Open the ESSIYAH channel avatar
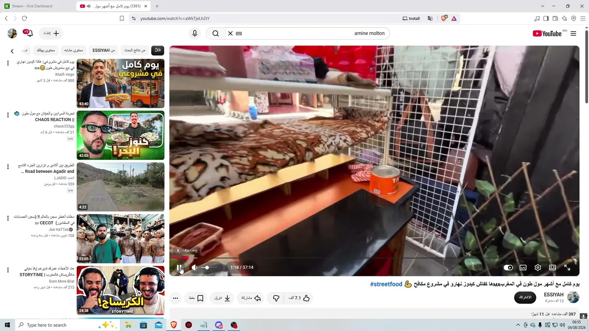The height and width of the screenshot is (331, 589). [x=573, y=297]
